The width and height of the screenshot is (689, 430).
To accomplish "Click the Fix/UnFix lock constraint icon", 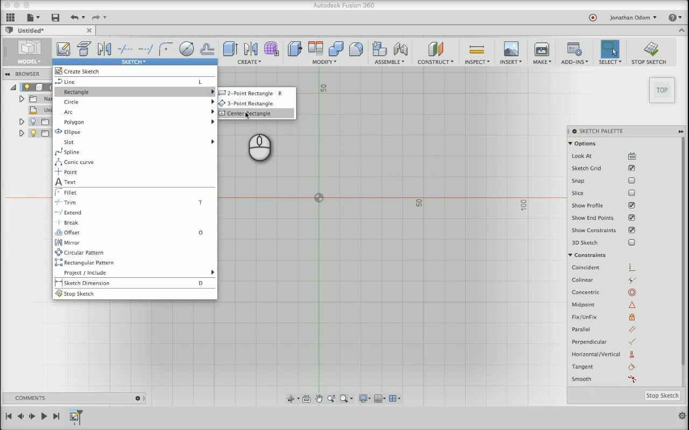I will coord(632,317).
